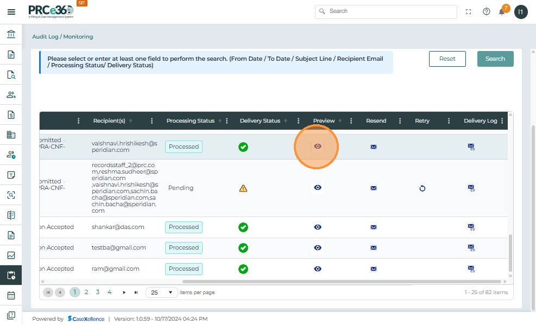Click the Search button
The width and height of the screenshot is (536, 325).
click(495, 59)
